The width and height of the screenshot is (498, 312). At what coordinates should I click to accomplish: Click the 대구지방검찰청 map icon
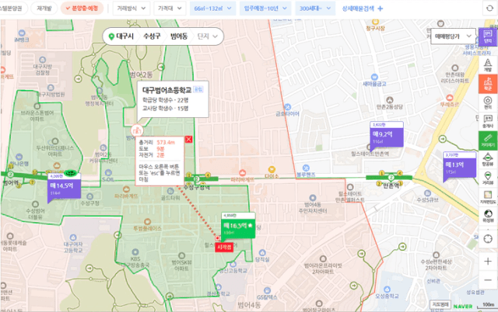coord(43,60)
